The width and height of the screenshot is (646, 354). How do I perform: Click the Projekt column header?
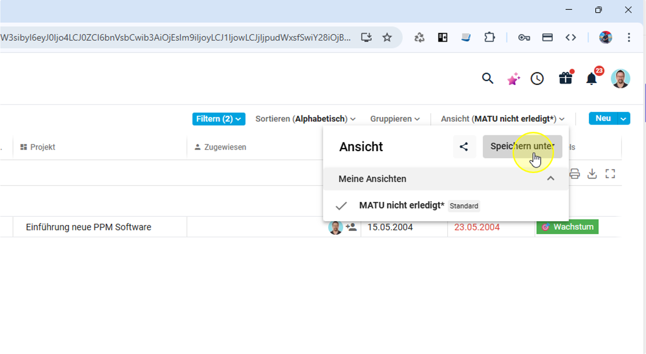pos(43,147)
